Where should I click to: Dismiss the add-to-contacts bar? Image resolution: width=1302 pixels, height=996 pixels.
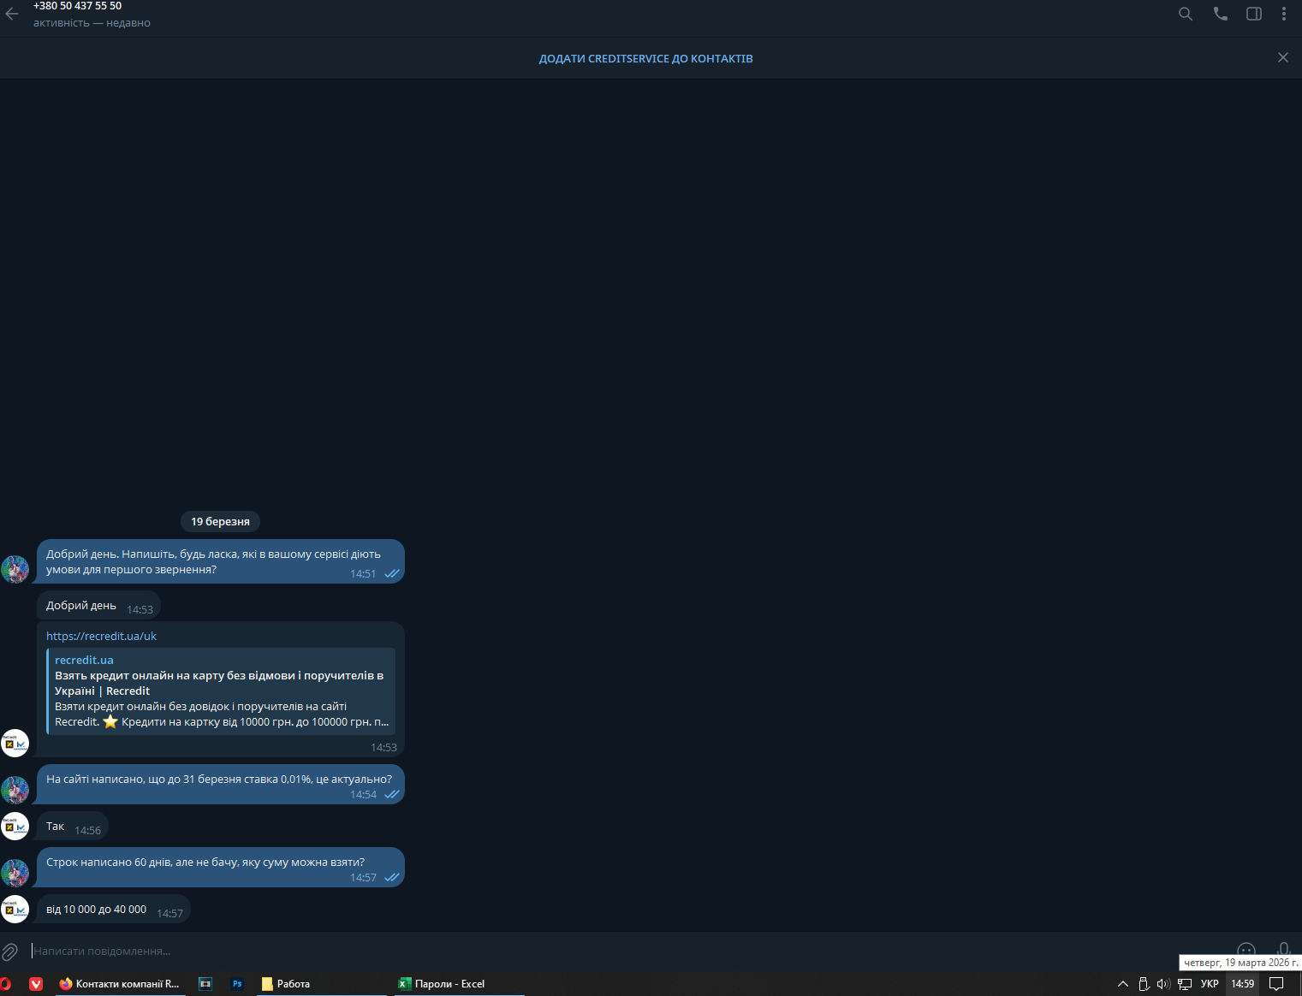(1283, 57)
